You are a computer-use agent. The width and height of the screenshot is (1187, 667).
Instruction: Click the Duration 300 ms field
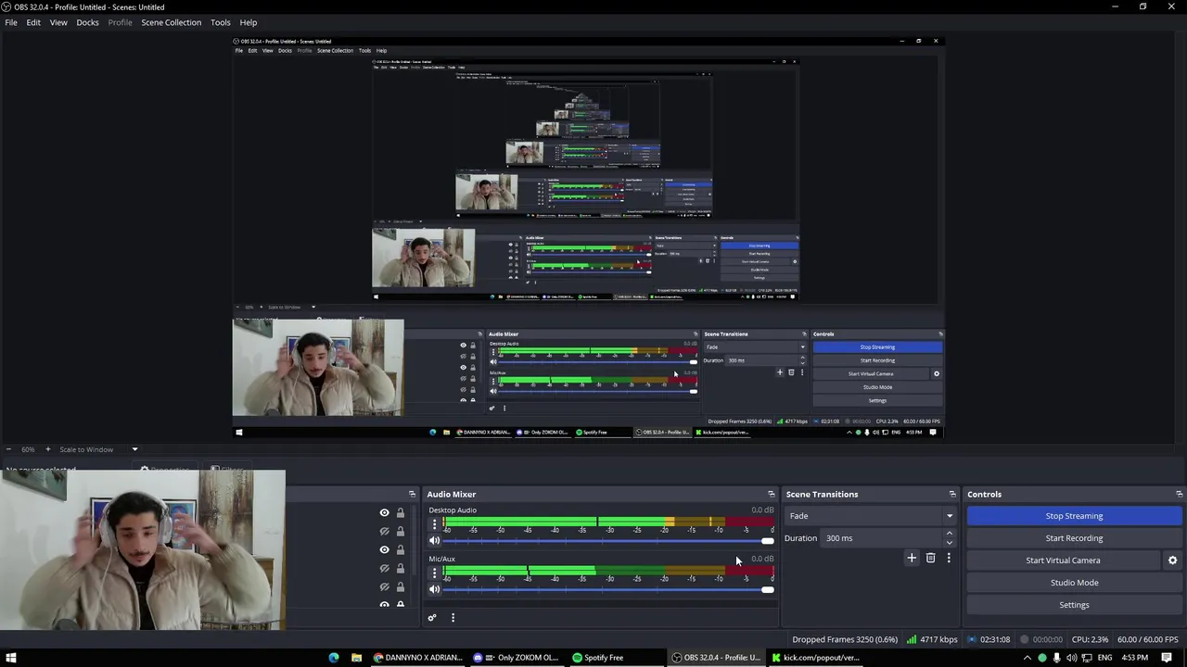click(882, 538)
